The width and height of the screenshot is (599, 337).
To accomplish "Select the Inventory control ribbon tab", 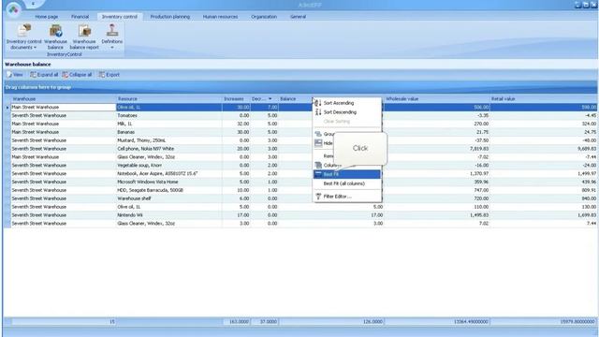I will [x=120, y=17].
